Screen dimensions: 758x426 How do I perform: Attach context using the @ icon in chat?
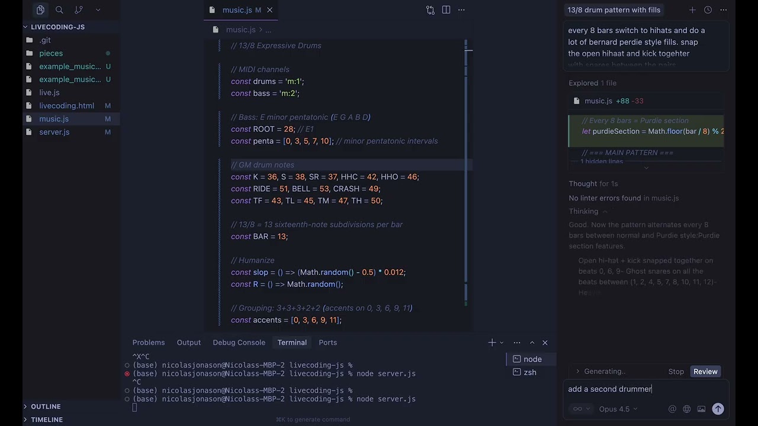point(672,409)
